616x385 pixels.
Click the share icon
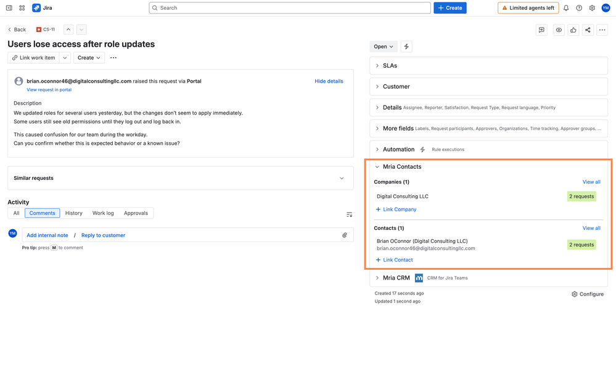(x=588, y=30)
